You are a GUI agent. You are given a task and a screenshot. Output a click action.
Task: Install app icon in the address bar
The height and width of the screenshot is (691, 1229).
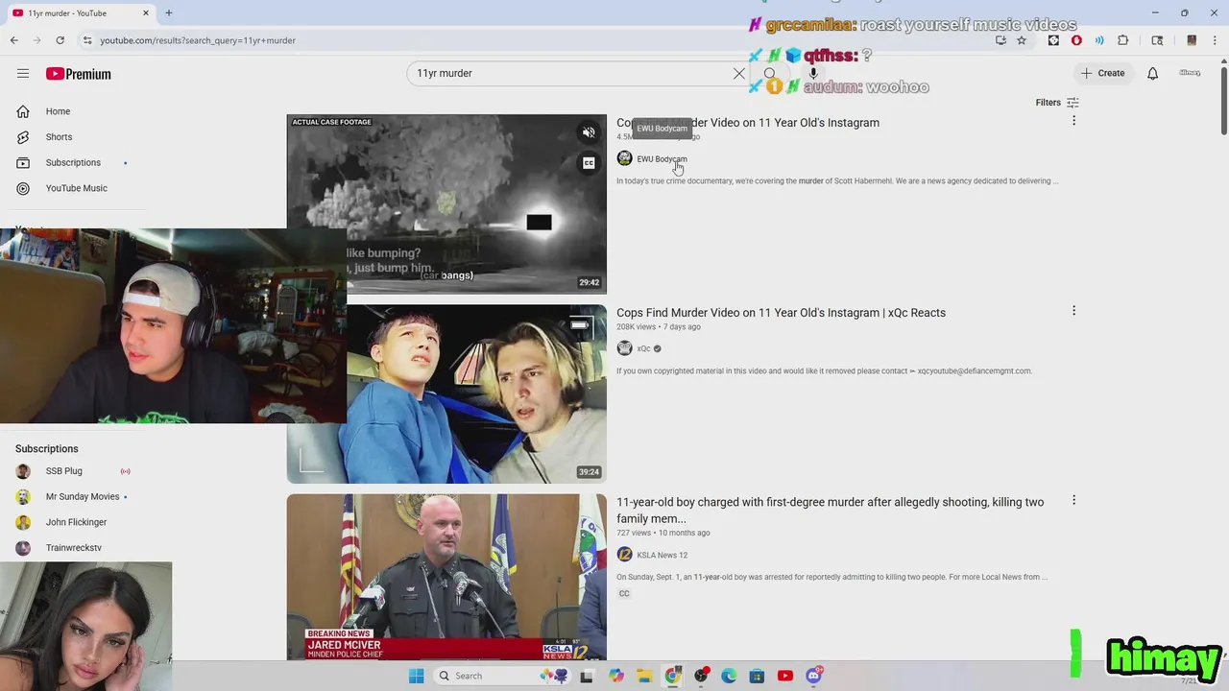(1000, 40)
